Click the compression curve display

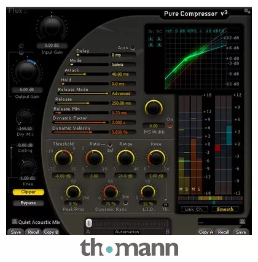(196, 58)
